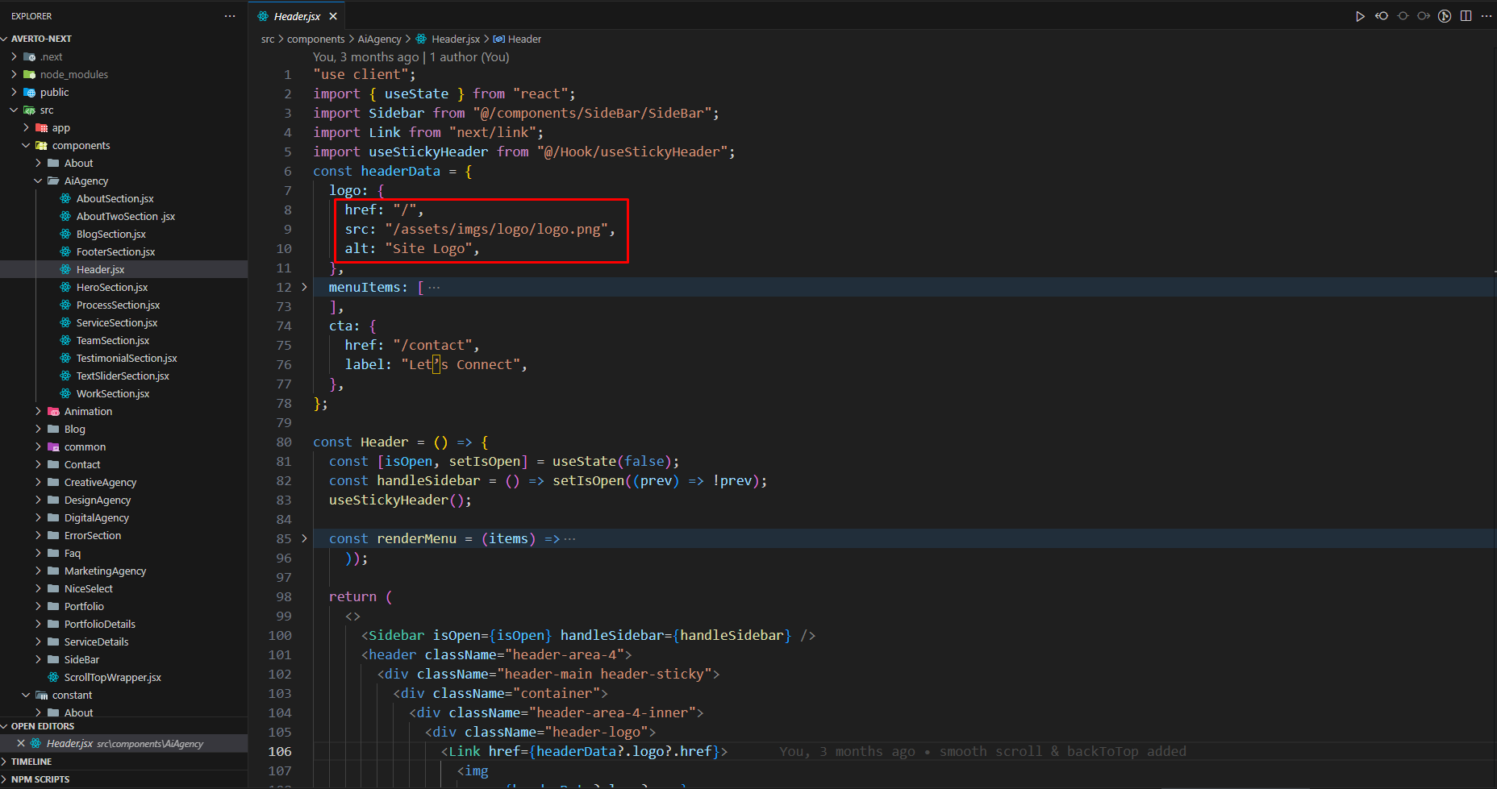Image resolution: width=1497 pixels, height=789 pixels.
Task: Expand the node_modules folder
Action: (x=14, y=74)
